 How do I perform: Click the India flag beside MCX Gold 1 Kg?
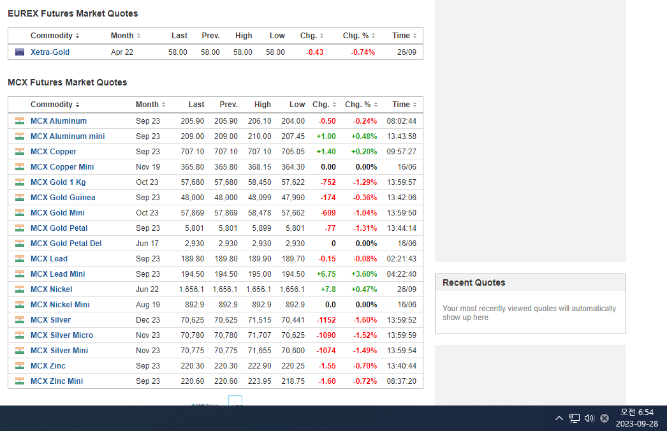[x=20, y=182]
